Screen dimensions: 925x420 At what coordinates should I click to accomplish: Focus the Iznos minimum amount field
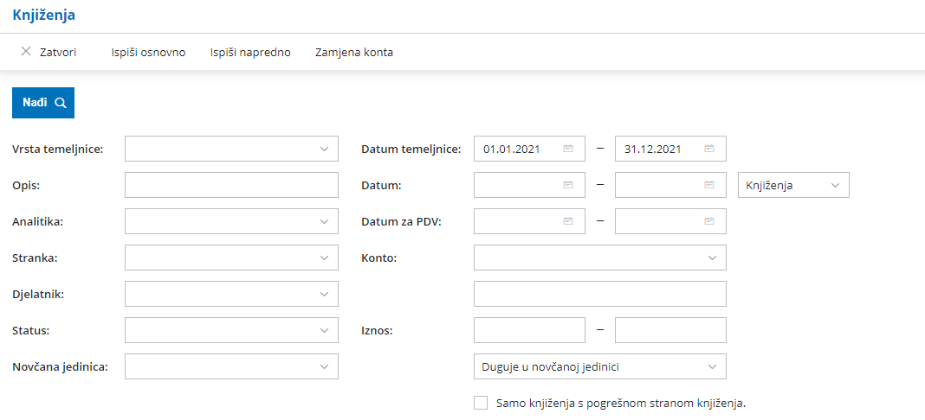(529, 331)
